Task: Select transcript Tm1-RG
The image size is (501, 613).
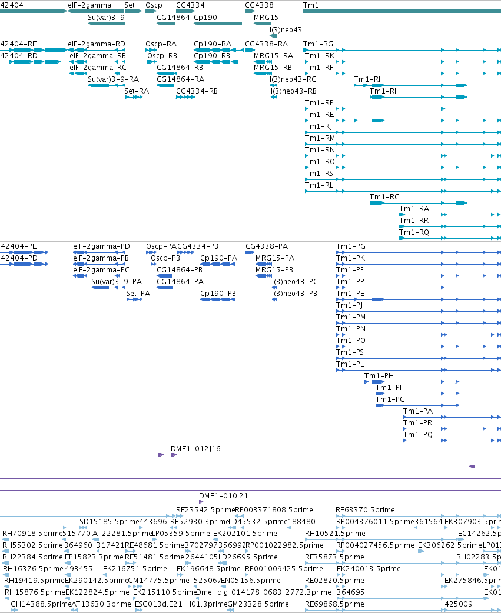Action: pyautogui.click(x=318, y=44)
